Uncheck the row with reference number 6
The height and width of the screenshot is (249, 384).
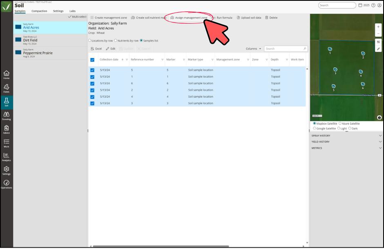(92, 83)
